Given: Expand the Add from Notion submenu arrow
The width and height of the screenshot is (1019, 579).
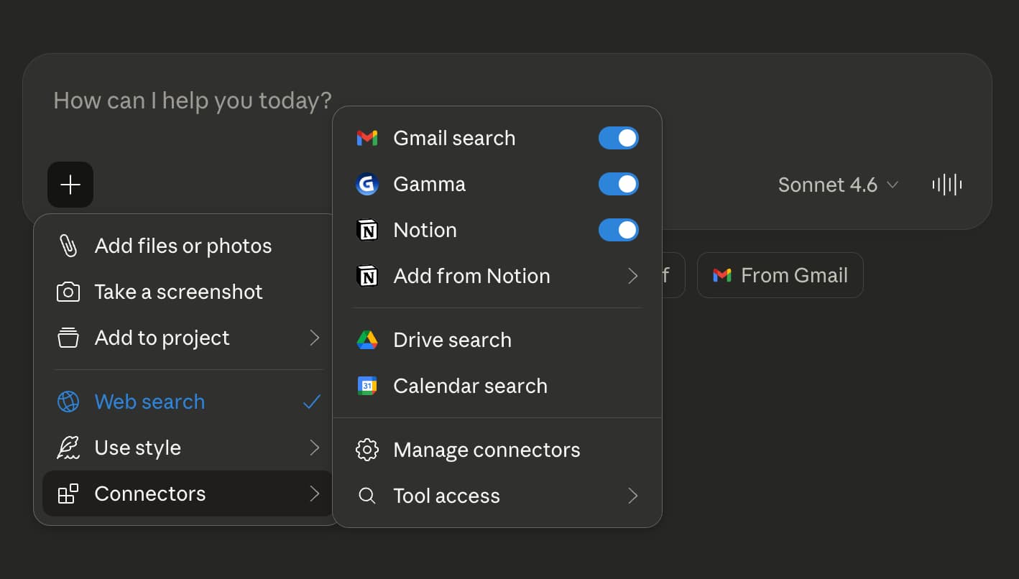Looking at the screenshot, I should (x=632, y=276).
